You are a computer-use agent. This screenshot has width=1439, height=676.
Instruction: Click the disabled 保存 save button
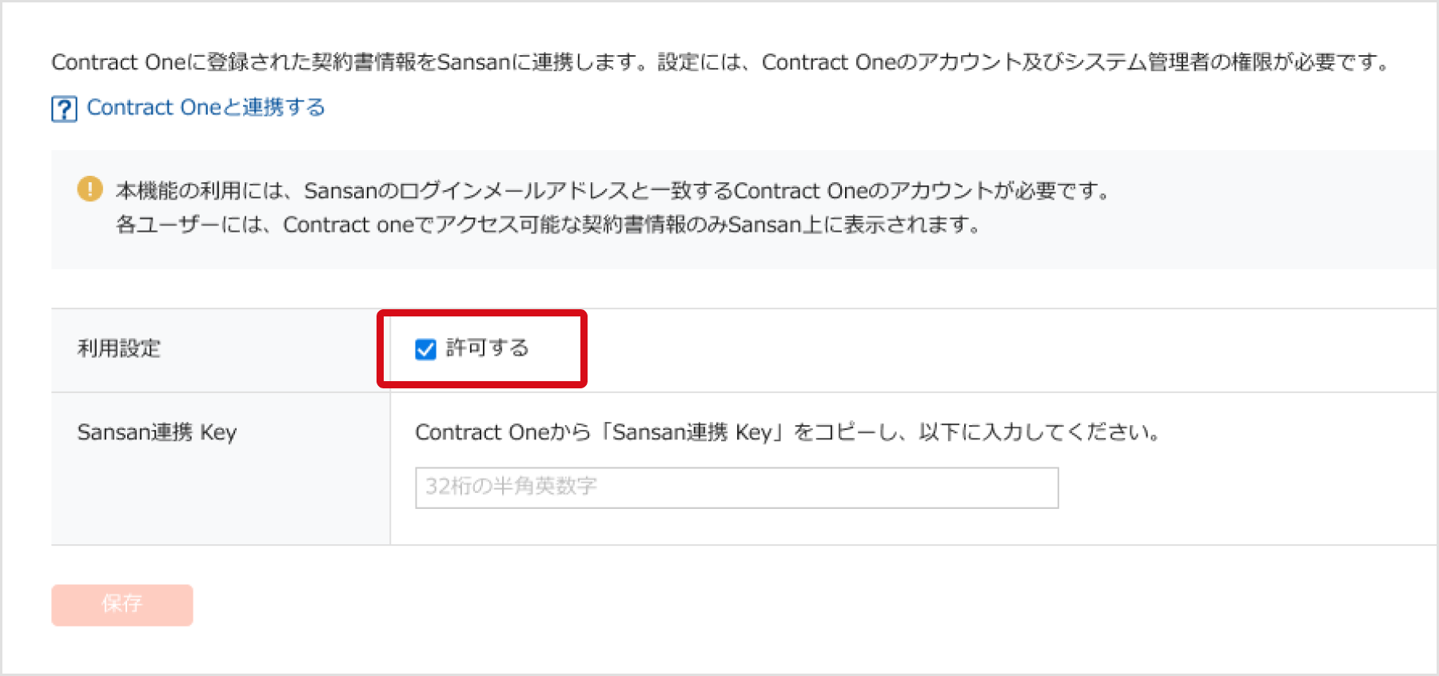(121, 605)
